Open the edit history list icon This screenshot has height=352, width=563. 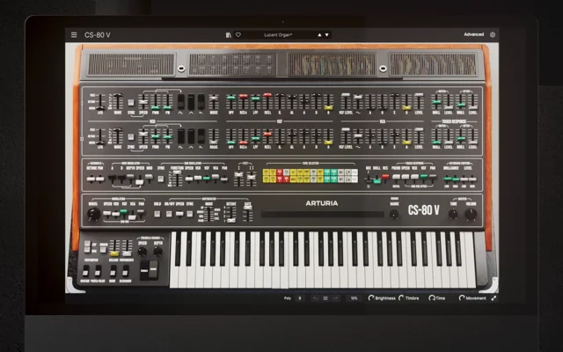click(x=325, y=298)
